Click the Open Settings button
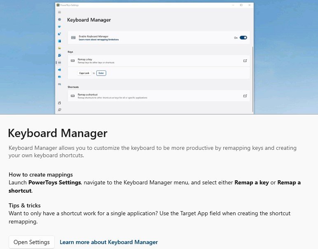318x249 pixels. (32, 242)
